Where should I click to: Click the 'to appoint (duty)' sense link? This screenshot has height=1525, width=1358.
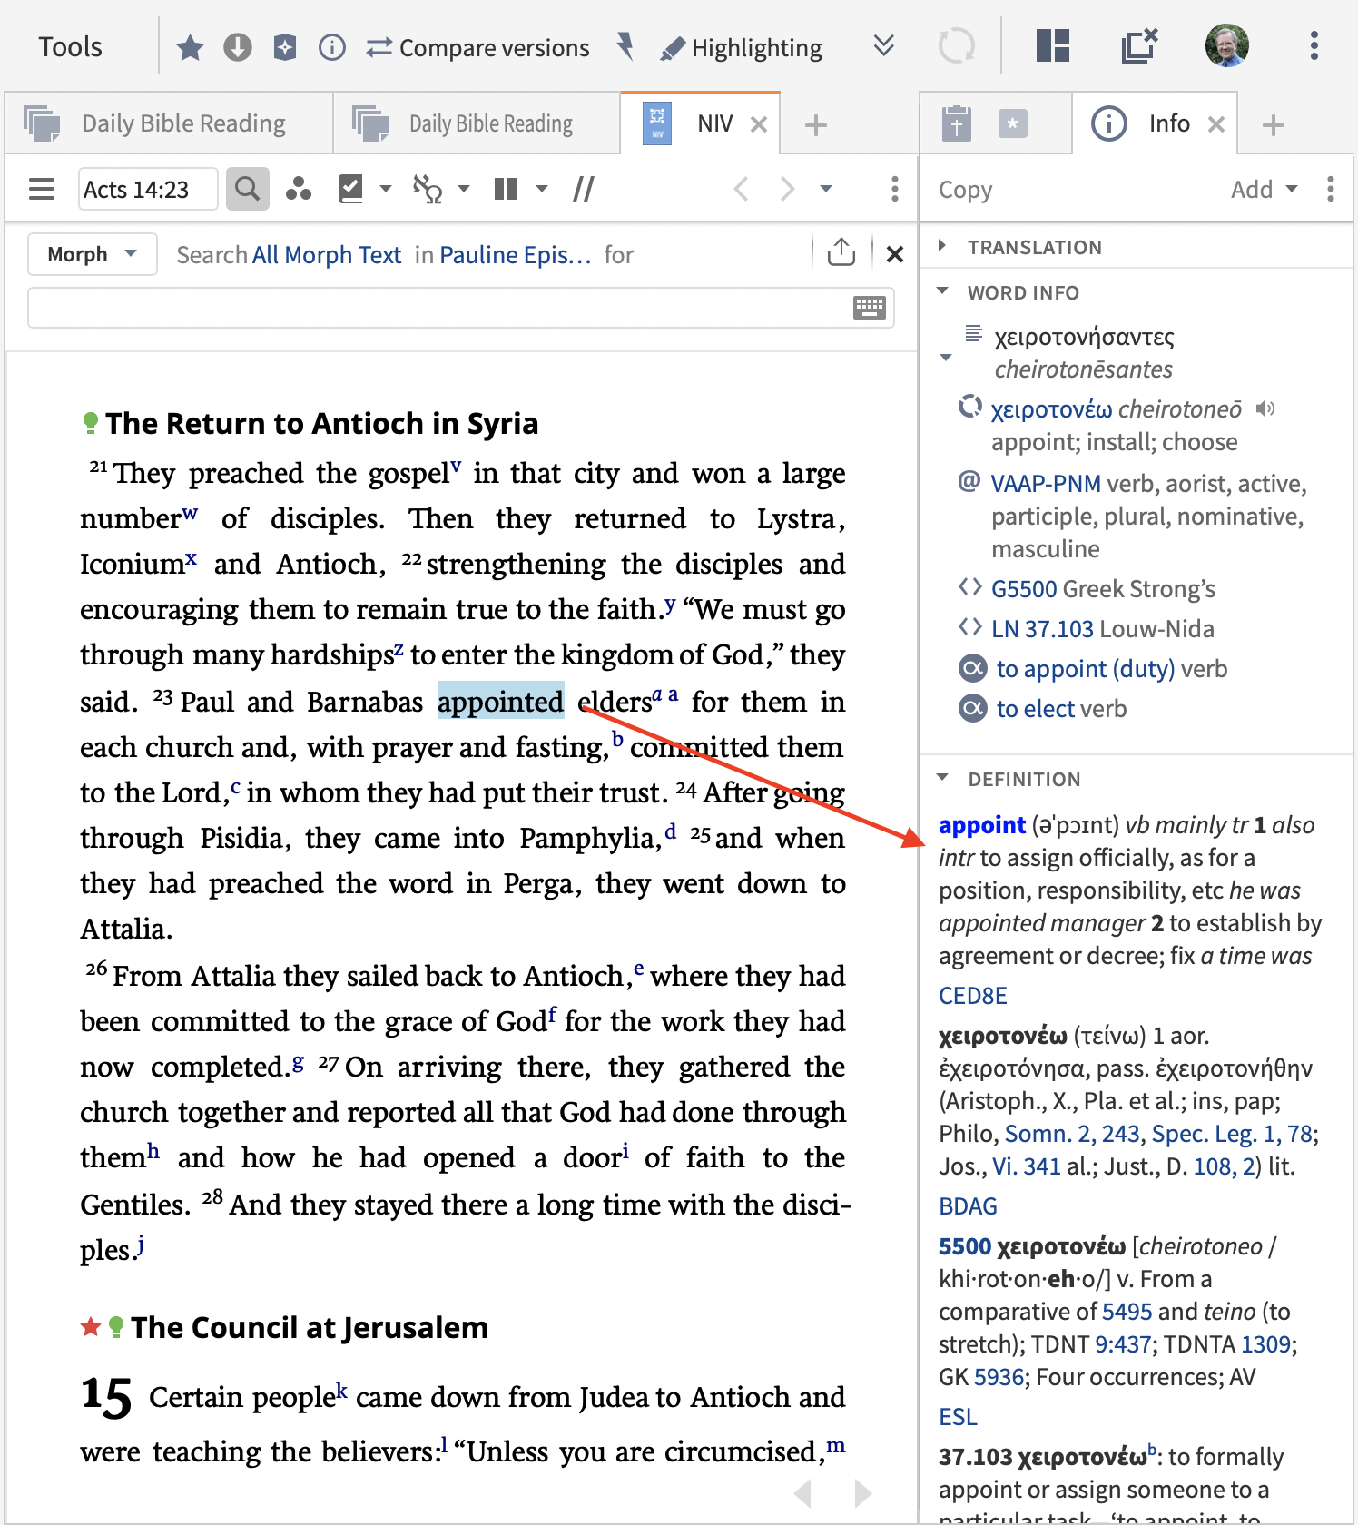click(1086, 669)
